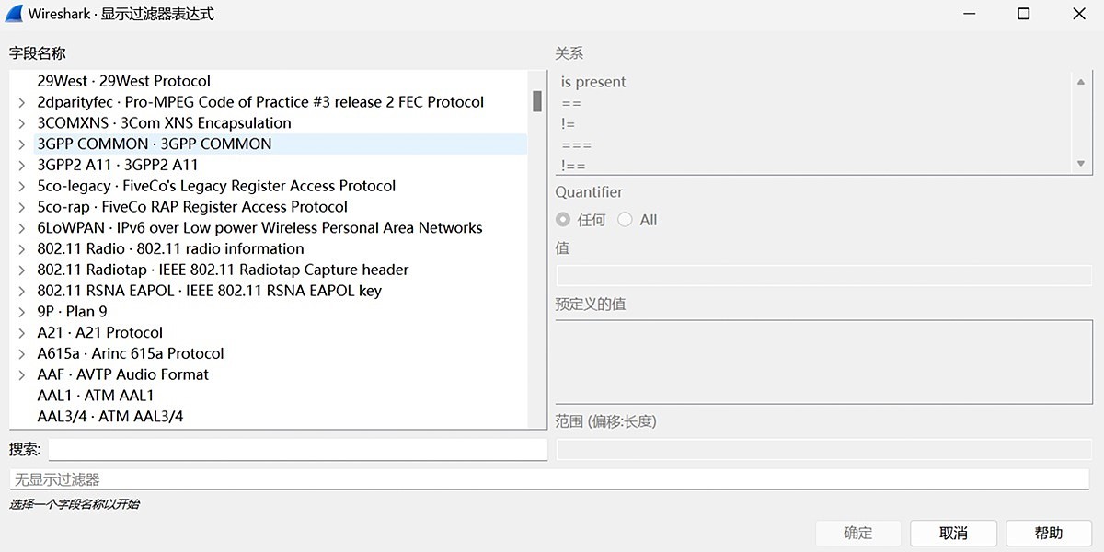The image size is (1104, 552).
Task: Expand the AAF AVTP Audio Format entry
Action: [21, 374]
